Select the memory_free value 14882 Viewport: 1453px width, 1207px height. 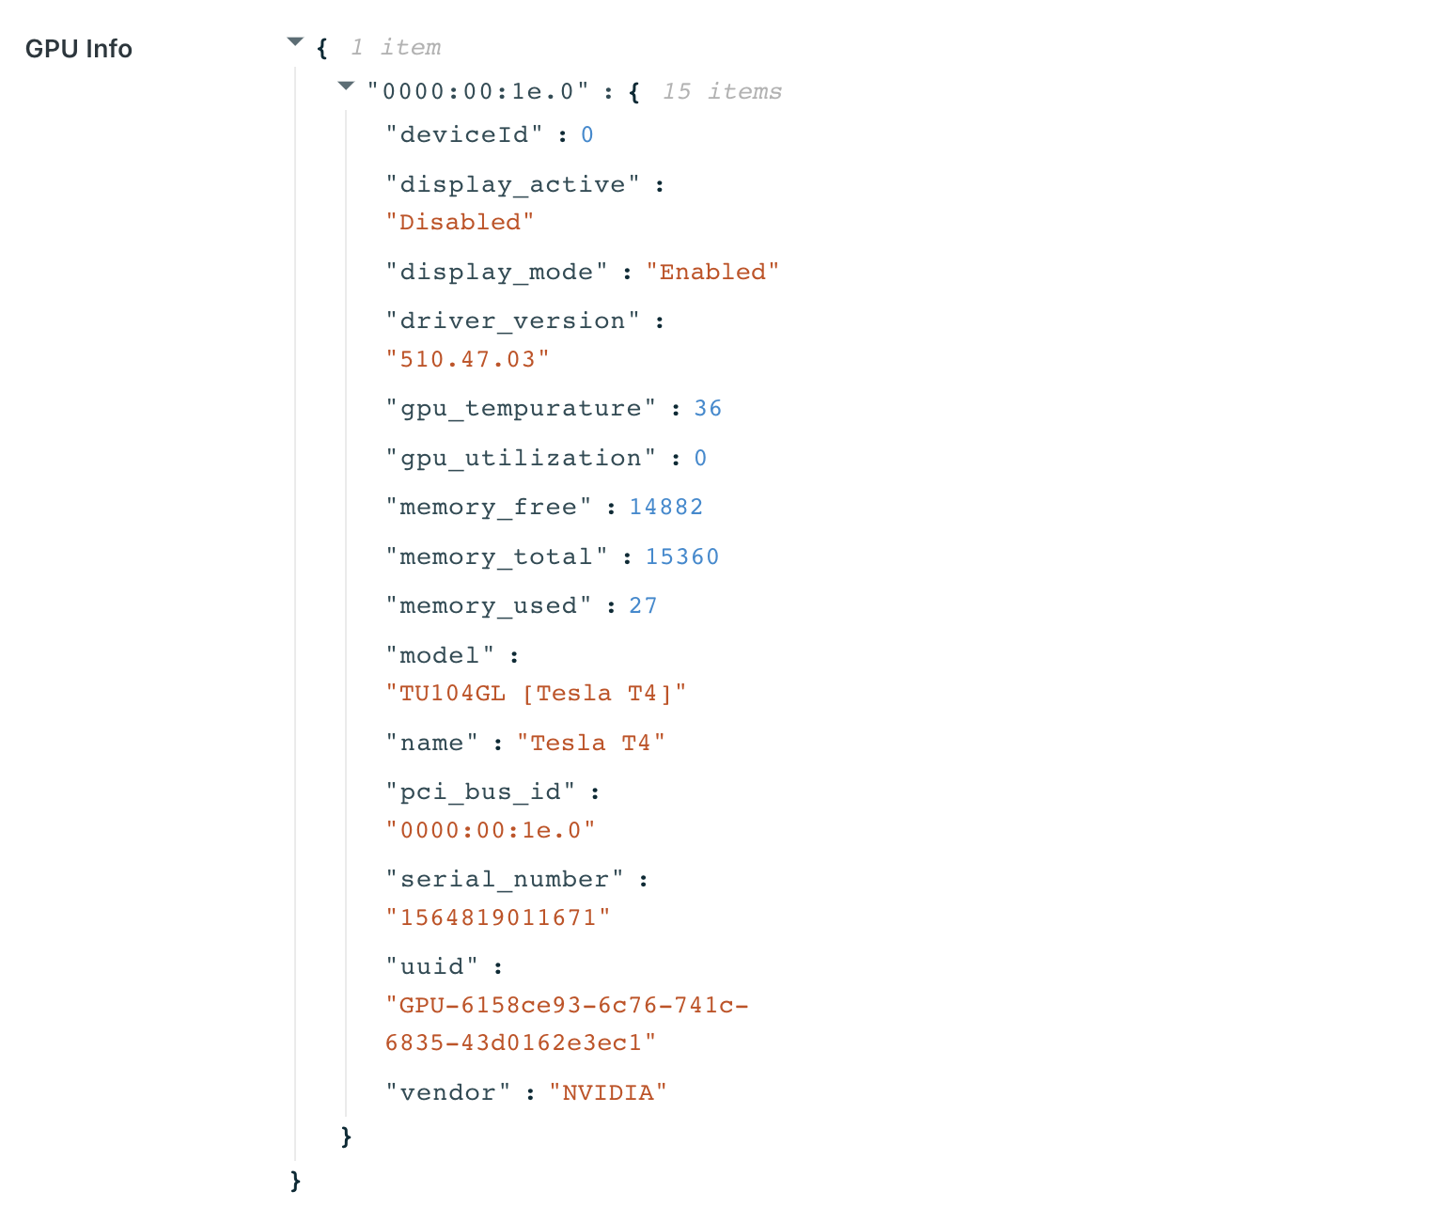click(x=665, y=508)
